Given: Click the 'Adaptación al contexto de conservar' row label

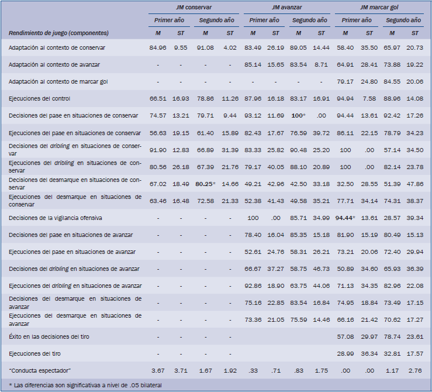Looking at the screenshot, I should coord(65,47).
